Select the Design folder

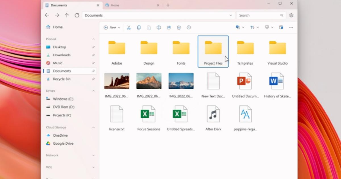(x=149, y=52)
